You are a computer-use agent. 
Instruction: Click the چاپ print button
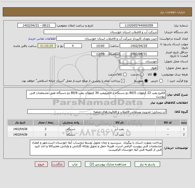point(75,164)
